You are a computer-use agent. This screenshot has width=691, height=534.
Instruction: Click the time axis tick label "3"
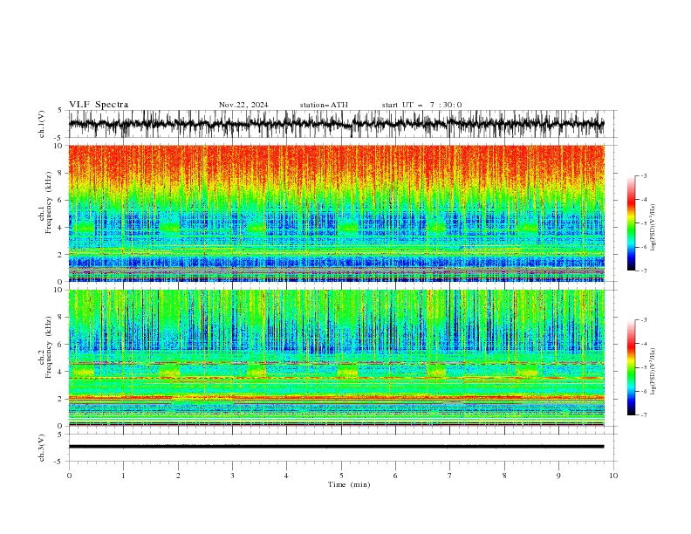click(x=232, y=476)
